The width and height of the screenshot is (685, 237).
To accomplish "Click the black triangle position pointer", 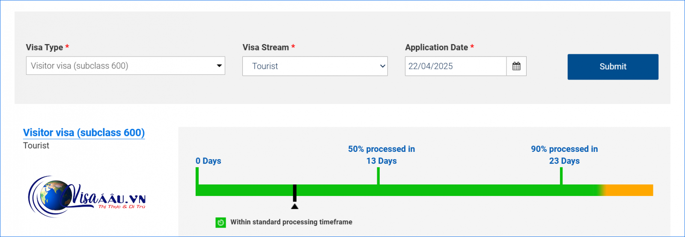I will (295, 207).
